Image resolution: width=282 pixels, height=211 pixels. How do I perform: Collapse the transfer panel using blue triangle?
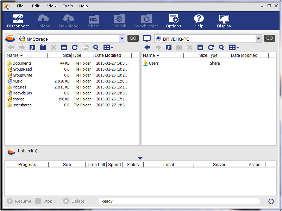(140, 158)
